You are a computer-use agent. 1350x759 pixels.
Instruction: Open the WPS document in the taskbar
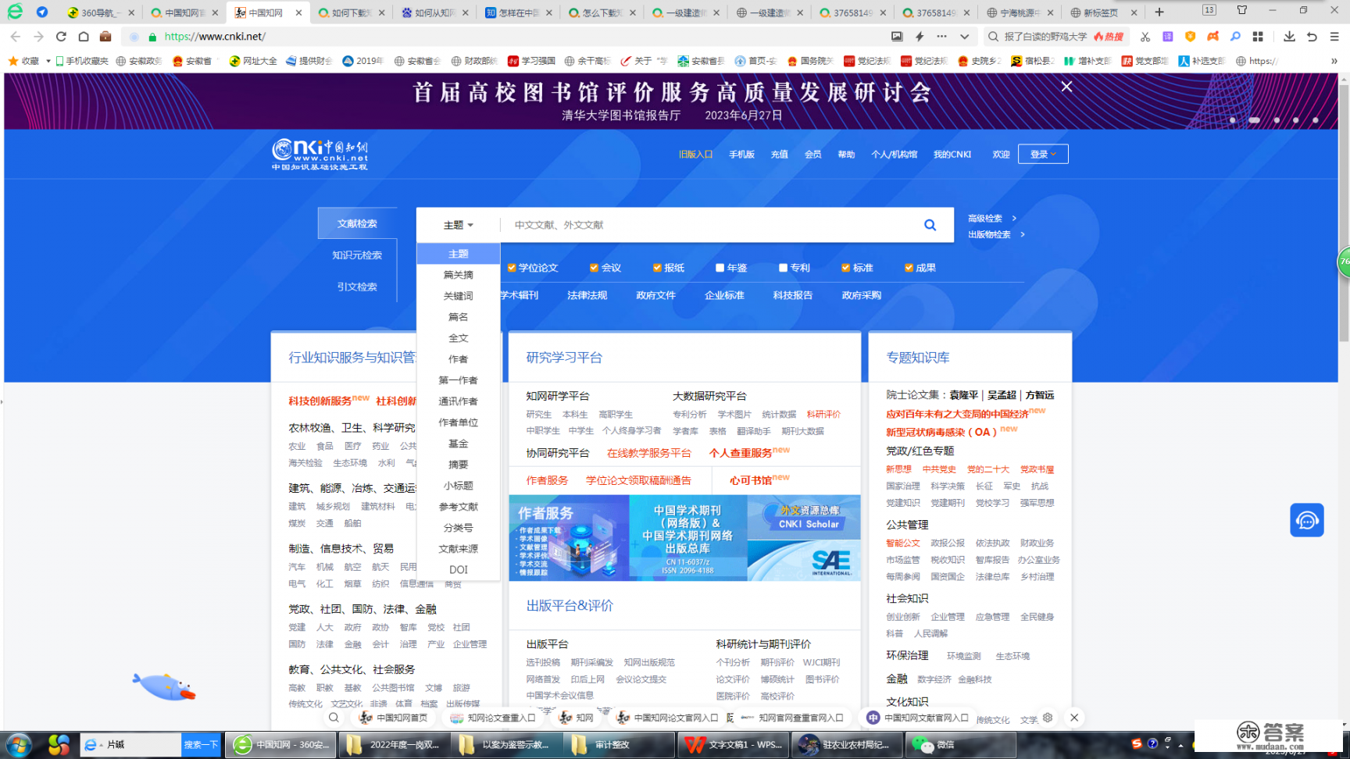734,745
